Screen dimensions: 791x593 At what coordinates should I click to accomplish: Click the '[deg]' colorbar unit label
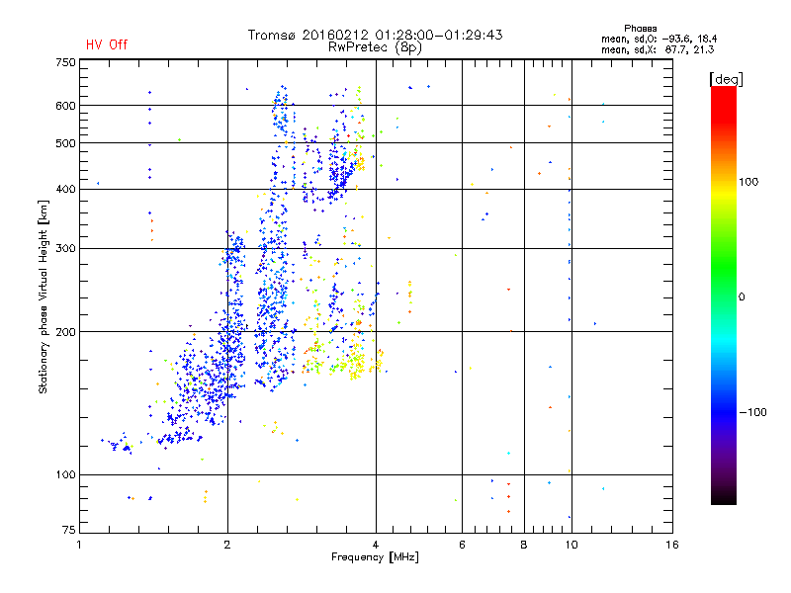726,79
